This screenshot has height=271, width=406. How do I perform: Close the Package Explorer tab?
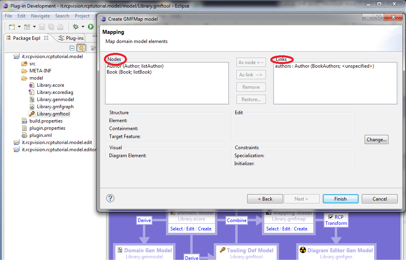tap(46, 38)
